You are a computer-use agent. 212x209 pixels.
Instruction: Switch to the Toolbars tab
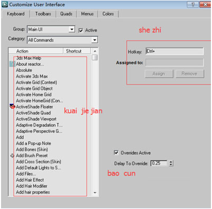43,14
